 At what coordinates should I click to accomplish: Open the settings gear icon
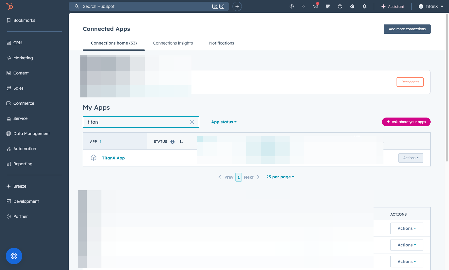[x=352, y=6]
